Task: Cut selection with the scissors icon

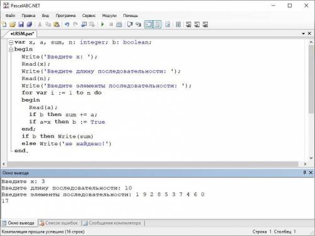Action: [40, 25]
